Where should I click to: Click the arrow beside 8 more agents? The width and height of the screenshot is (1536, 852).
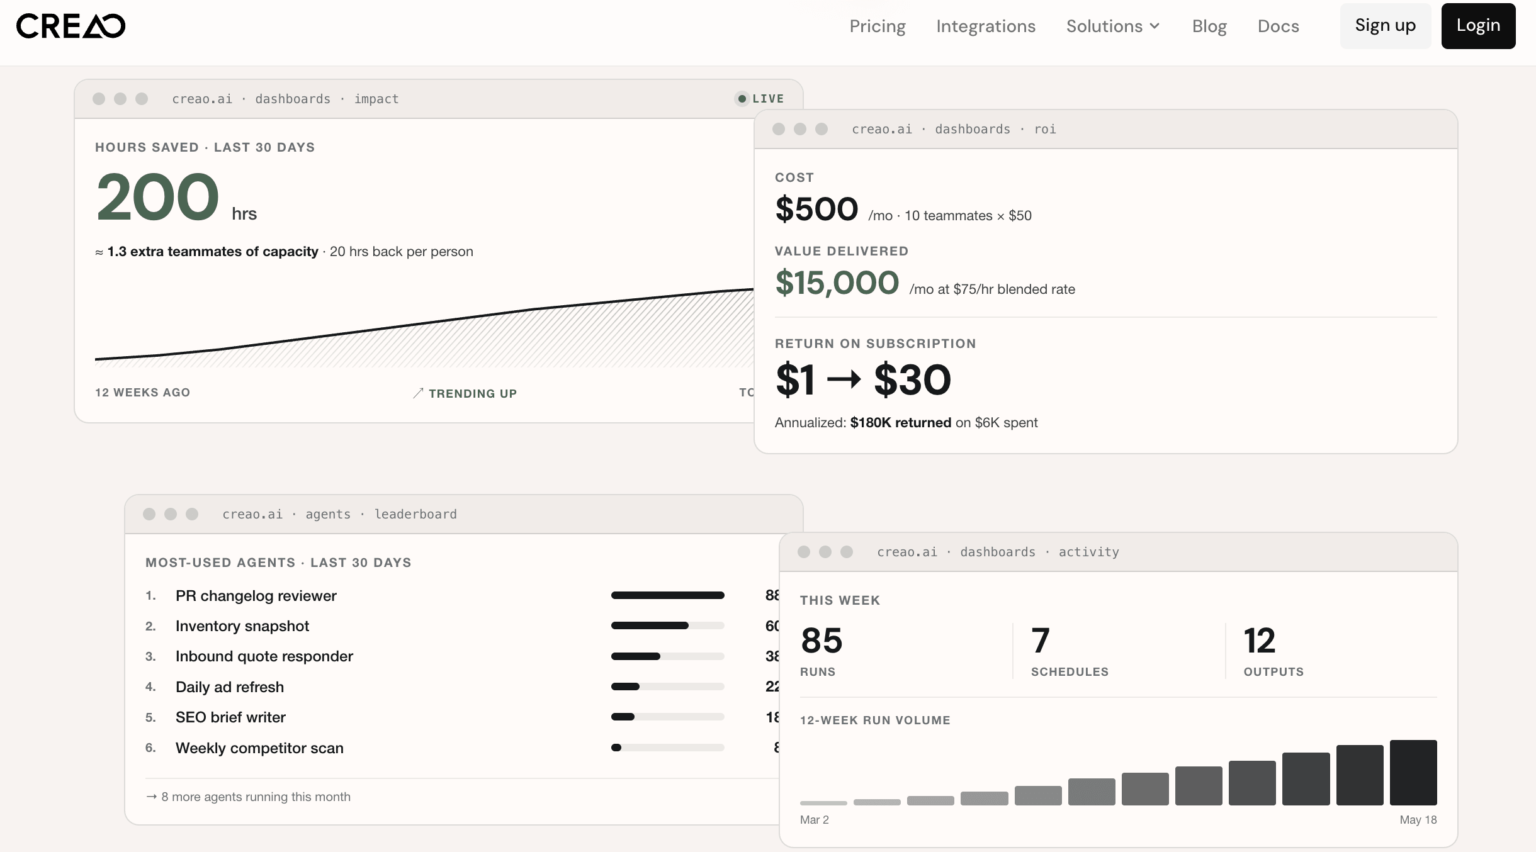tap(151, 797)
